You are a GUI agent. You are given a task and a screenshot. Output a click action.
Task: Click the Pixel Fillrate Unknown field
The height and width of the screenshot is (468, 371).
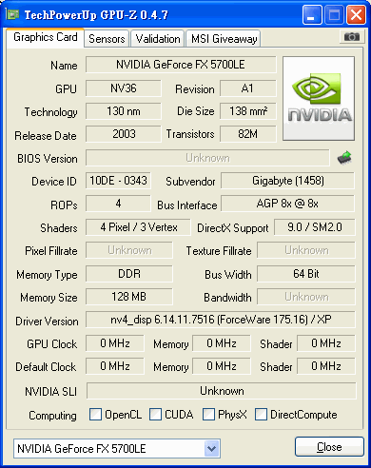point(129,250)
